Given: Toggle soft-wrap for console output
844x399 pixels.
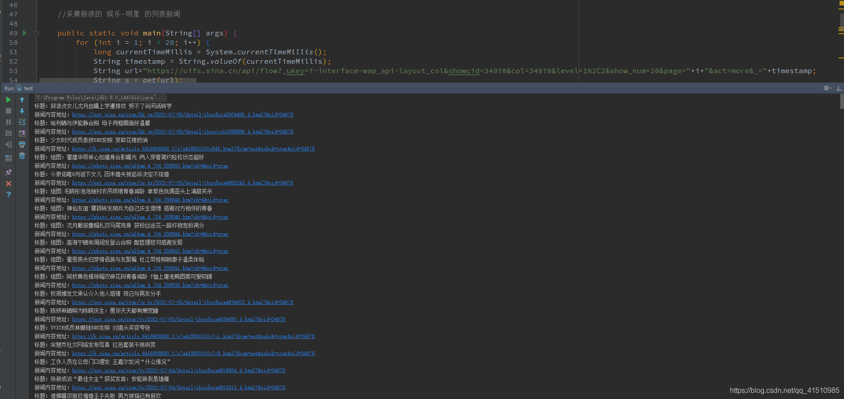Looking at the screenshot, I should pyautogui.click(x=22, y=122).
